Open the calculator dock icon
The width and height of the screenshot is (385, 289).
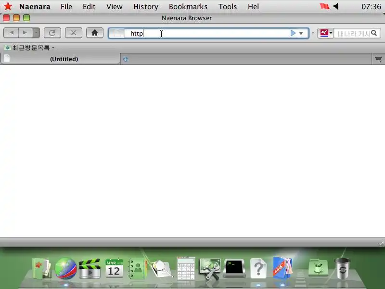186,268
